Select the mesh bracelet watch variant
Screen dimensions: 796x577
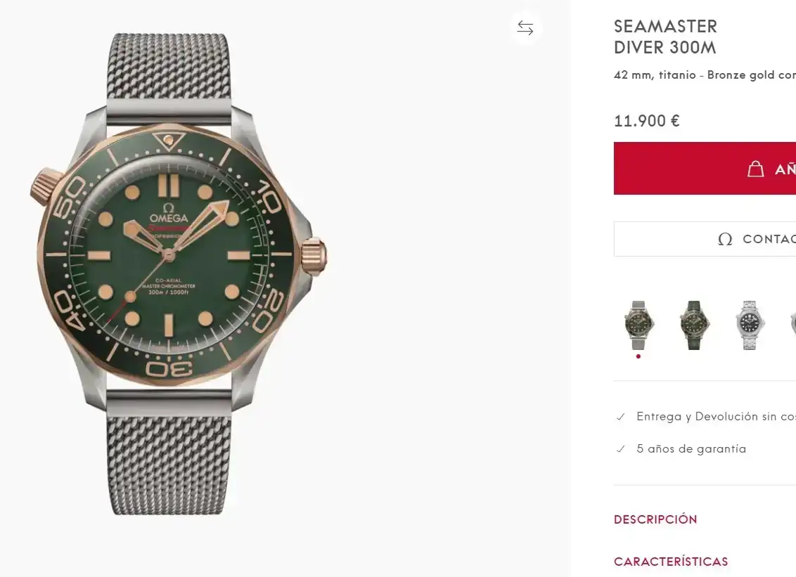point(638,325)
